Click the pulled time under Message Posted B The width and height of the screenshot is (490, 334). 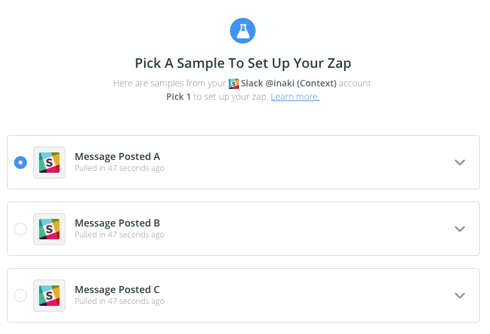tap(119, 235)
